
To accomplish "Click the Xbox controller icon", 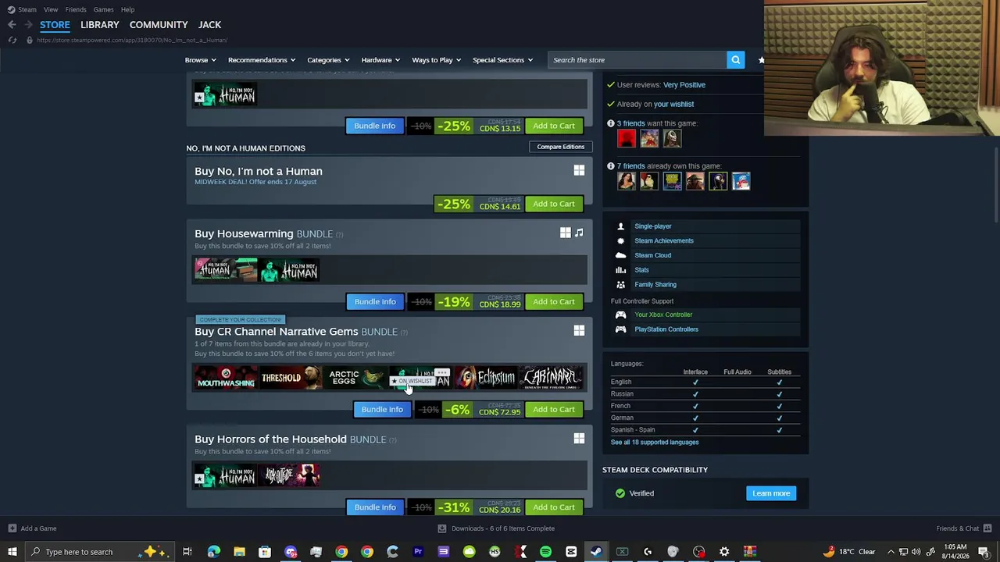I will point(621,315).
